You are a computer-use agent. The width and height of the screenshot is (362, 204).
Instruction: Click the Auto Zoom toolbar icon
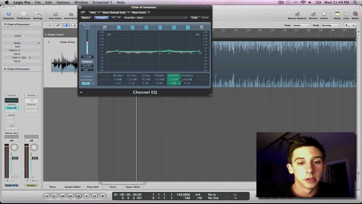[55, 14]
